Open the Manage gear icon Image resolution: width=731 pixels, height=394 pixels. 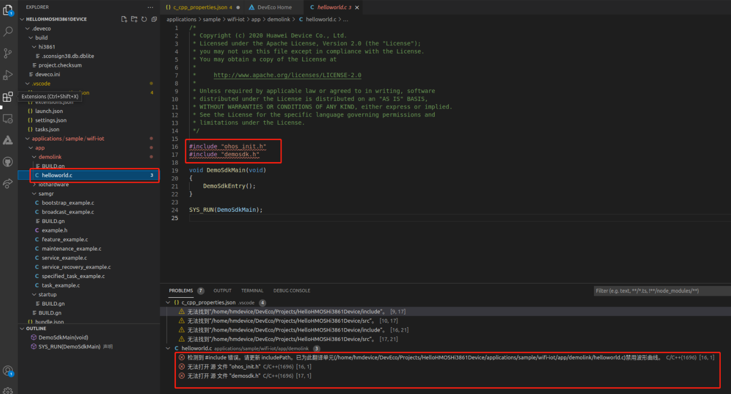(8, 390)
